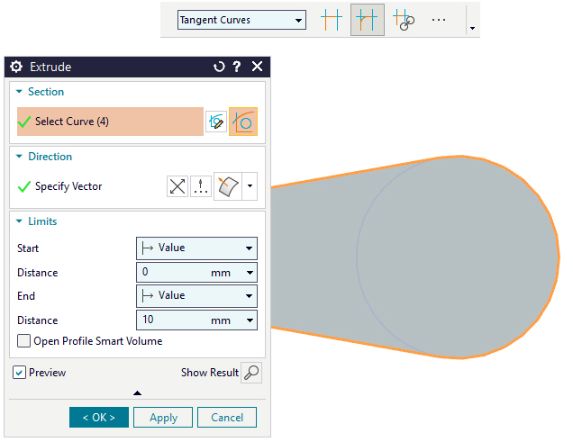Image resolution: width=573 pixels, height=442 pixels.
Task: Click the Sketch Section icon
Action: click(216, 122)
